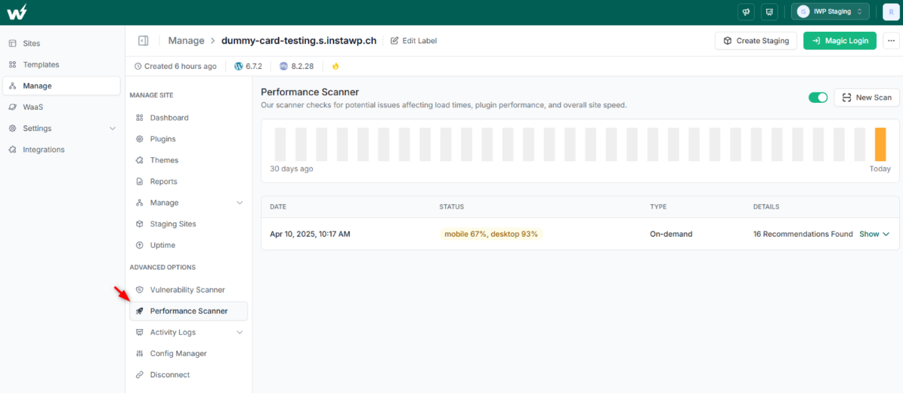Click the STATUS column header
The height and width of the screenshot is (394, 903).
pos(452,206)
